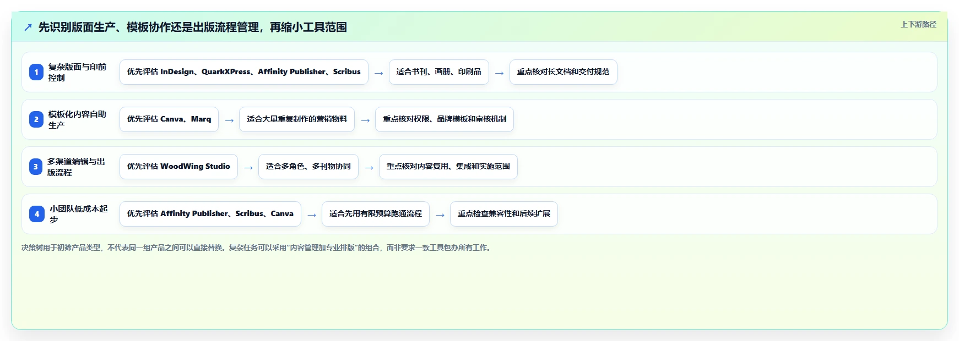The width and height of the screenshot is (959, 341).
Task: Select the 复杂版面与印前控制 row label
Action: tap(77, 72)
